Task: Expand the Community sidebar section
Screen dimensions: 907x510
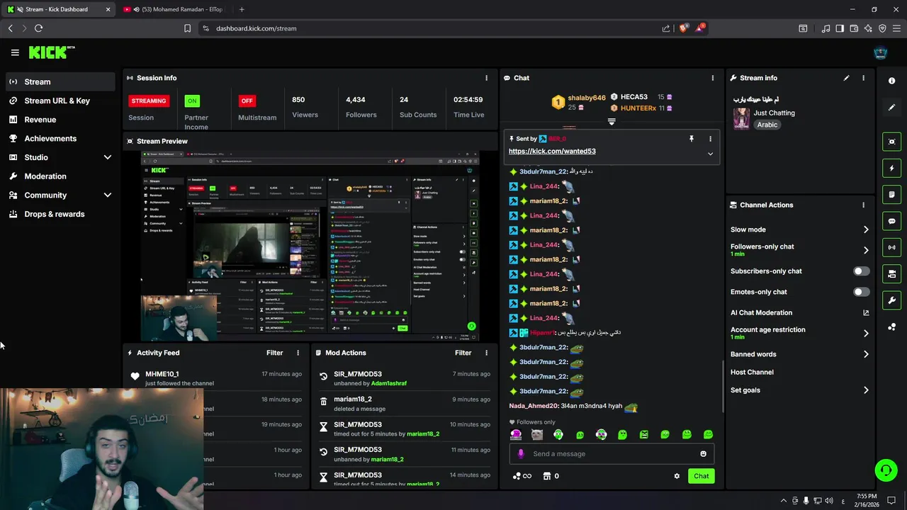Action: coord(108,195)
